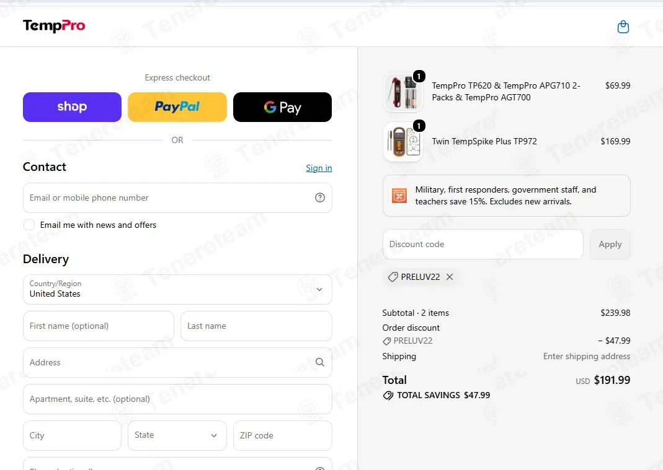Click the TempPro logo
This screenshot has height=470, width=663.
pos(54,26)
